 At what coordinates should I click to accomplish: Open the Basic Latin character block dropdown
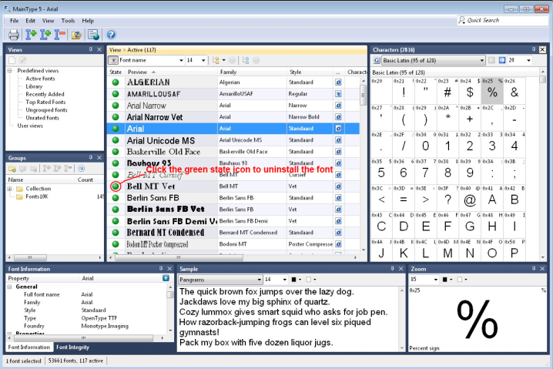pos(482,60)
